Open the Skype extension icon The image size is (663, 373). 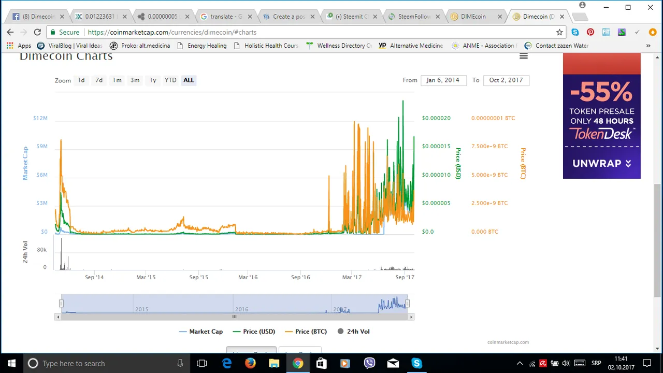[575, 32]
